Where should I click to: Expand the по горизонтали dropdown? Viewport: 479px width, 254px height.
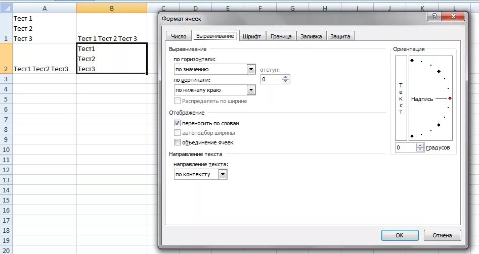point(251,69)
